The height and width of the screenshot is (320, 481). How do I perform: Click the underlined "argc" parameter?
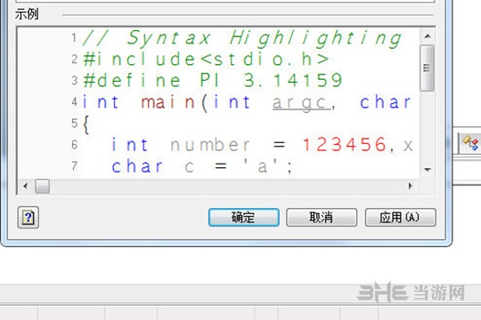click(x=302, y=102)
